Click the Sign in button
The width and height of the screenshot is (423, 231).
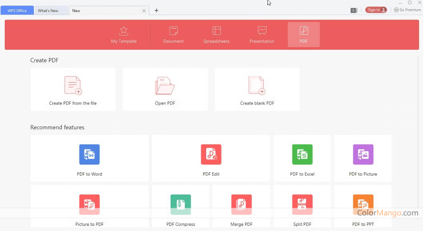tap(376, 10)
